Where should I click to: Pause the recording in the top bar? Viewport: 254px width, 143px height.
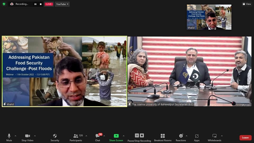[35, 4]
